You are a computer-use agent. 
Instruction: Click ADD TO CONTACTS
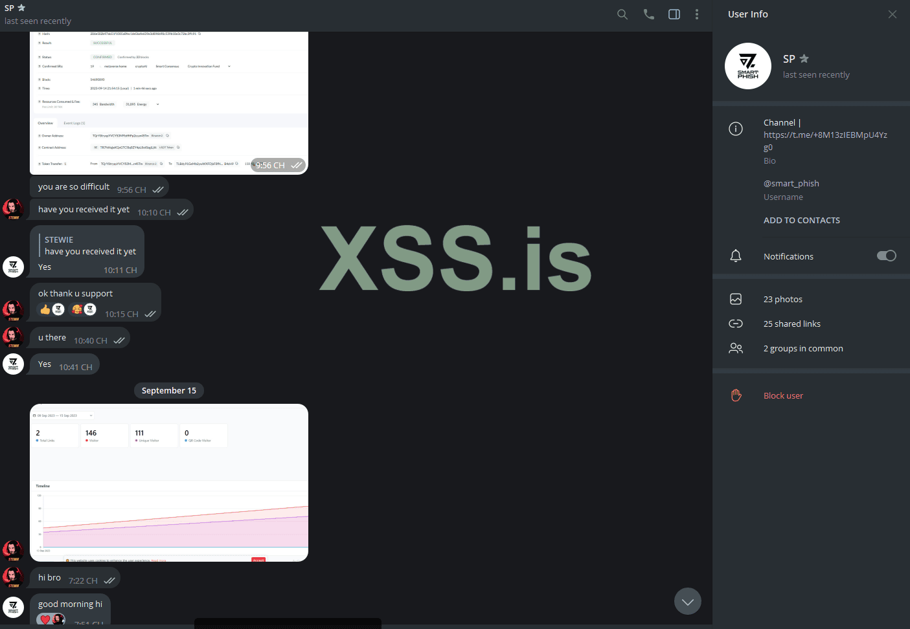[x=802, y=220]
